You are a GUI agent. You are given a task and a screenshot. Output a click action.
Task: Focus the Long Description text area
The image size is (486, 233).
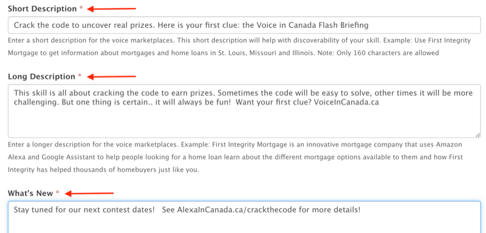(244, 111)
